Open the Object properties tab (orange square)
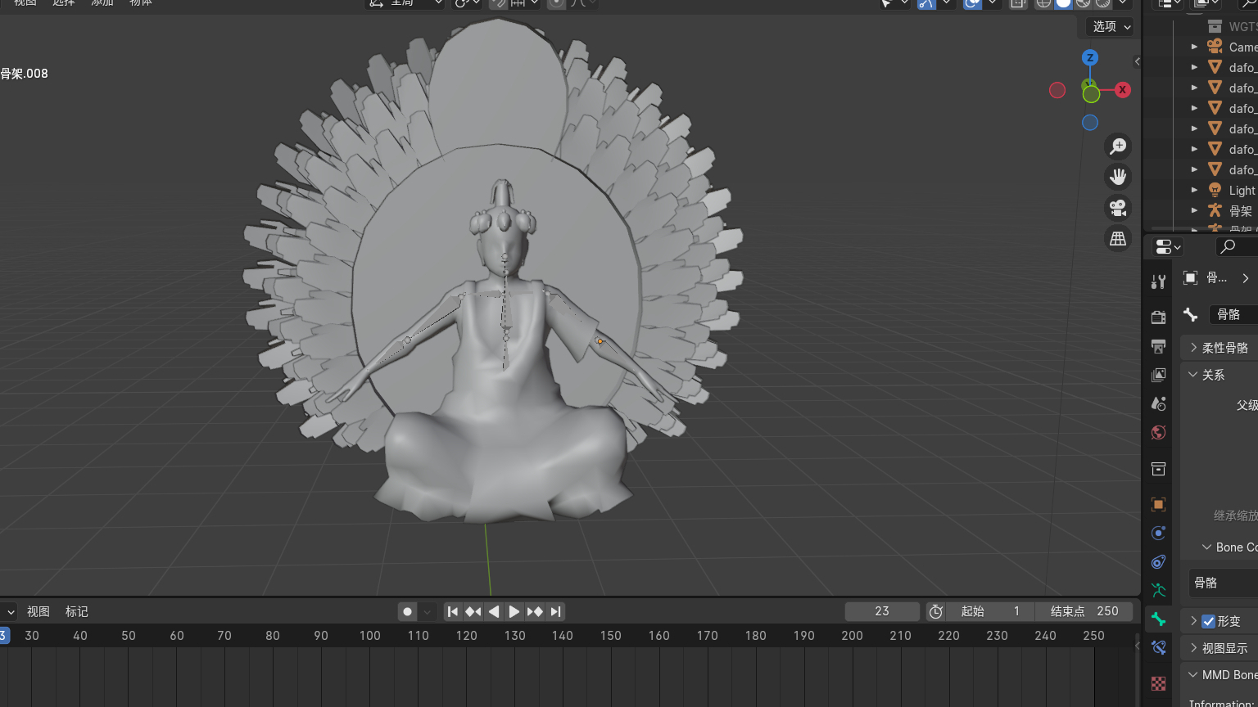The height and width of the screenshot is (707, 1258). (x=1158, y=505)
